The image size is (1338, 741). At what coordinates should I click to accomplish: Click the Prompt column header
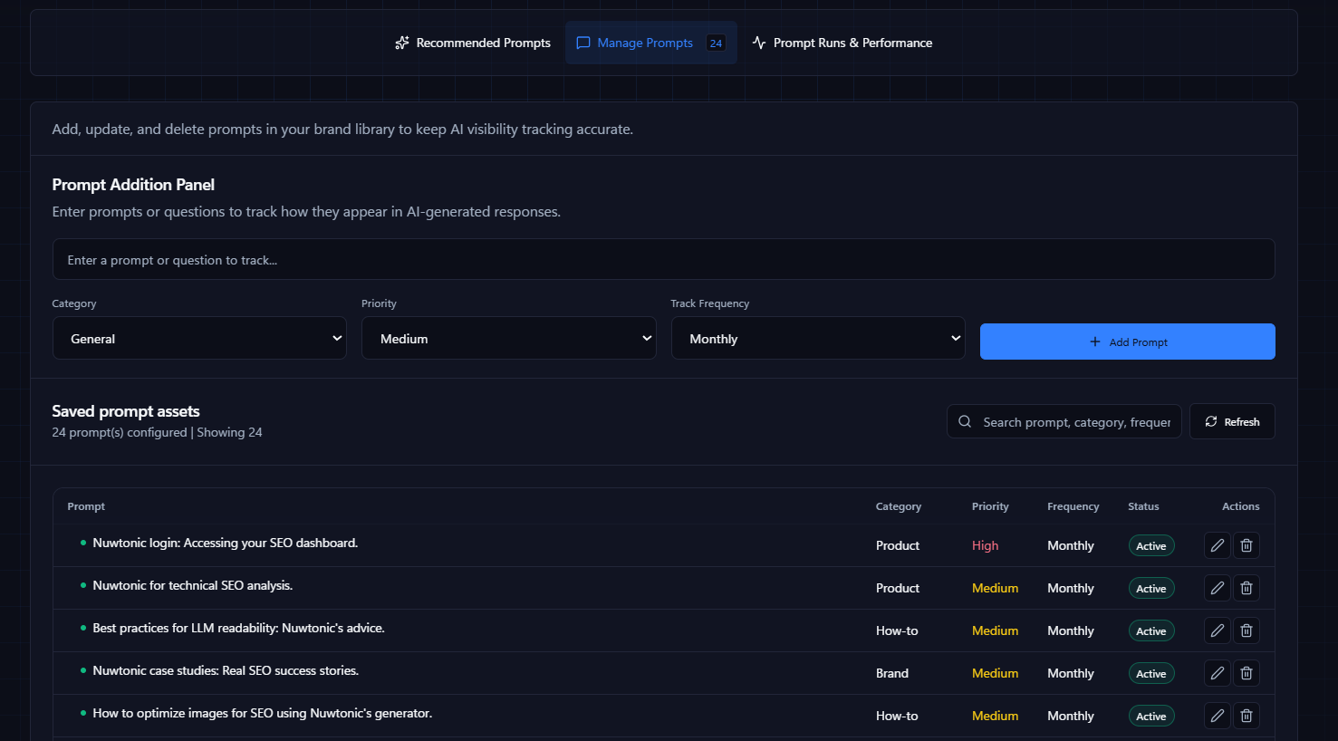pos(86,506)
